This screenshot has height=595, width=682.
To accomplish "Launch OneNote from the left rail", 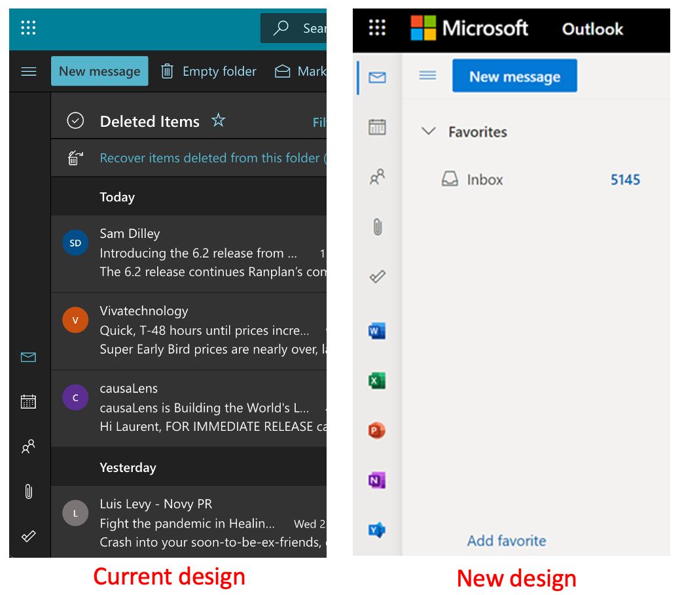I will pyautogui.click(x=376, y=481).
